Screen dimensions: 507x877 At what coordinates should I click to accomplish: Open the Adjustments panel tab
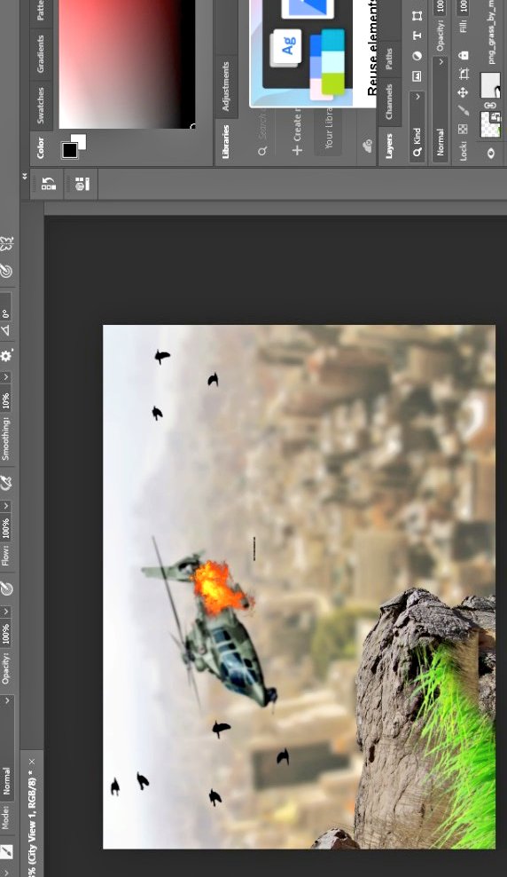226,86
